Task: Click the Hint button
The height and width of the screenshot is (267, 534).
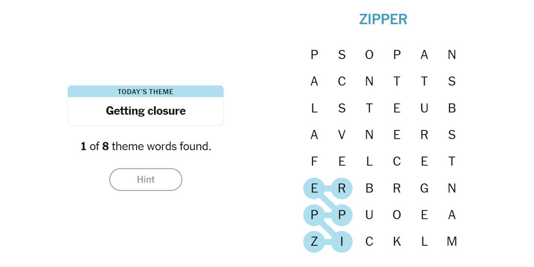Action: point(146,179)
